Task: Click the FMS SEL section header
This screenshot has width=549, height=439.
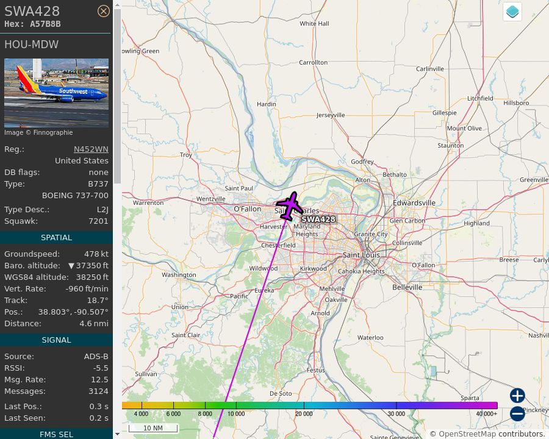Action: tap(56, 435)
